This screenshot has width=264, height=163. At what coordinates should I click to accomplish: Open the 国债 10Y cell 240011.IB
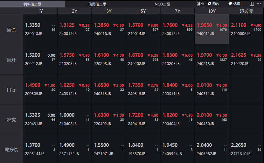click(x=212, y=29)
